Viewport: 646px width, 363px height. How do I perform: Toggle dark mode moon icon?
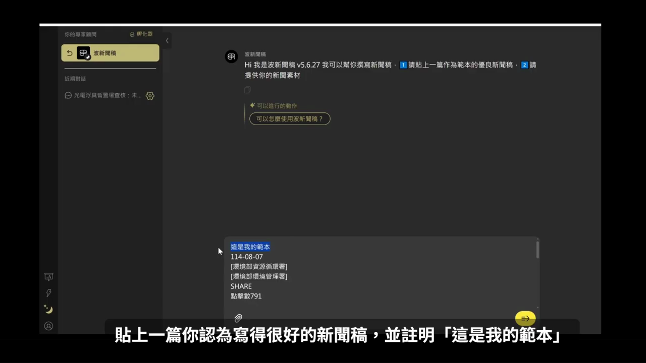click(x=48, y=309)
